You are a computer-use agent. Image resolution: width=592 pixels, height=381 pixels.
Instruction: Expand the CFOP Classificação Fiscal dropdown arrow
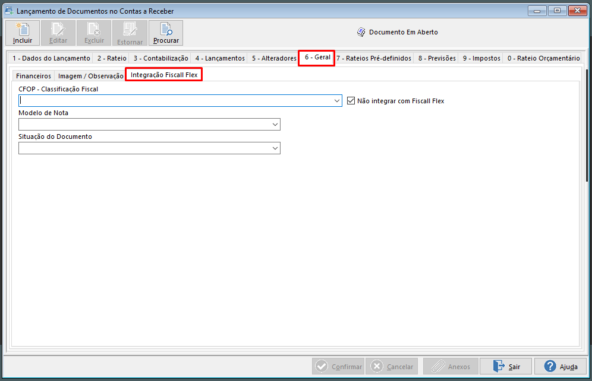click(337, 101)
